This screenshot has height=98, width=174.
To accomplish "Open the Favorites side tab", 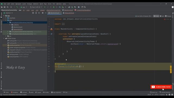I will (x=1, y=75).
